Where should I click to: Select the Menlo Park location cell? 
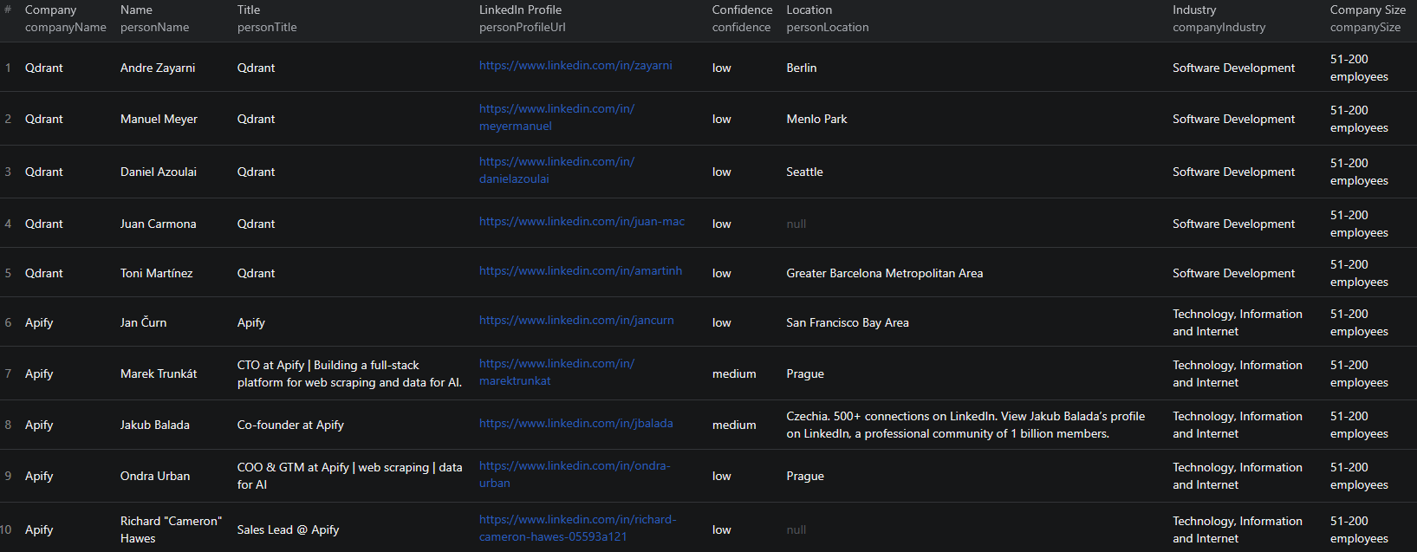(x=816, y=119)
